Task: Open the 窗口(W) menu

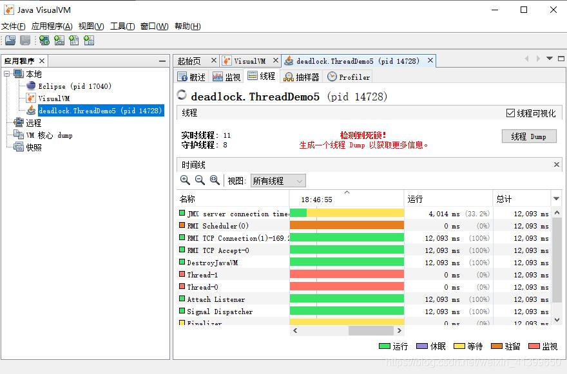Action: (x=155, y=26)
